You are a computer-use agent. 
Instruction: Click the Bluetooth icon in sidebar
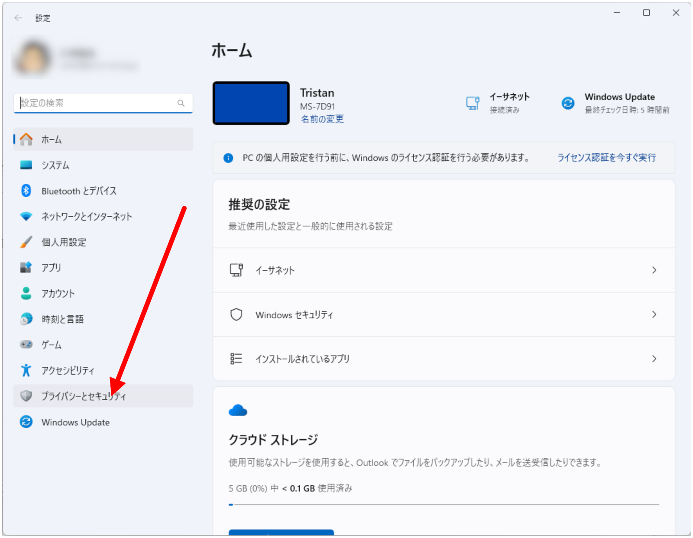click(26, 191)
